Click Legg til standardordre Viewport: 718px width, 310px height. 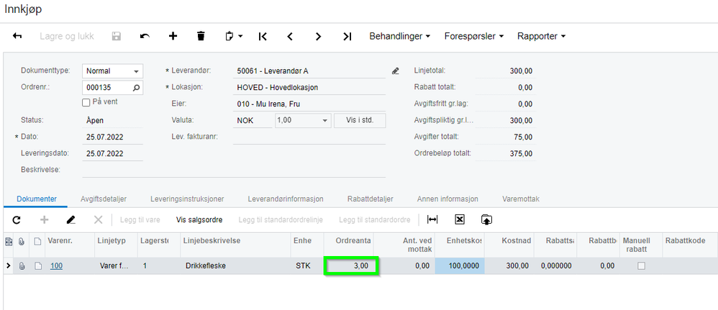(x=375, y=220)
